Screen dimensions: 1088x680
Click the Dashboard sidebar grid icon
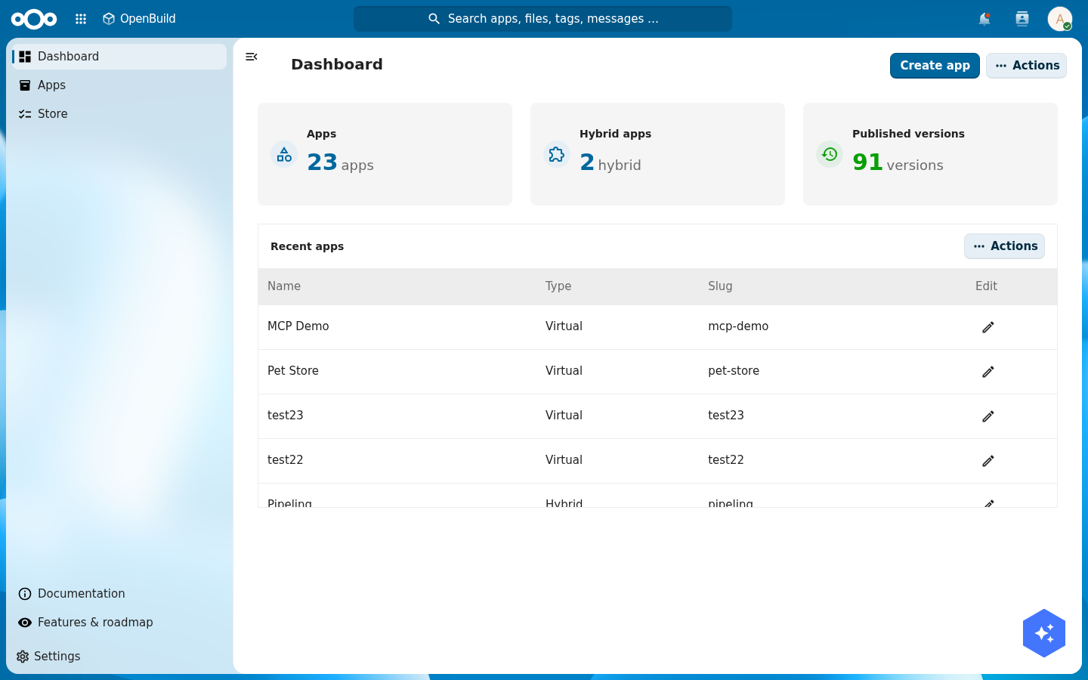pyautogui.click(x=25, y=57)
